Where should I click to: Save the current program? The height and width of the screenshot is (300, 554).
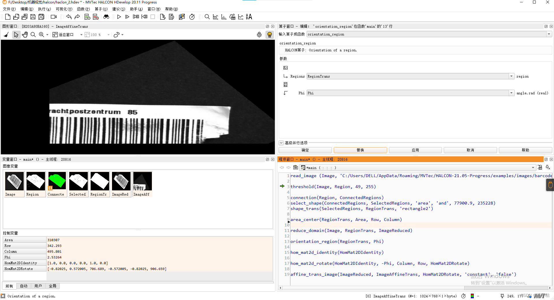(33, 17)
